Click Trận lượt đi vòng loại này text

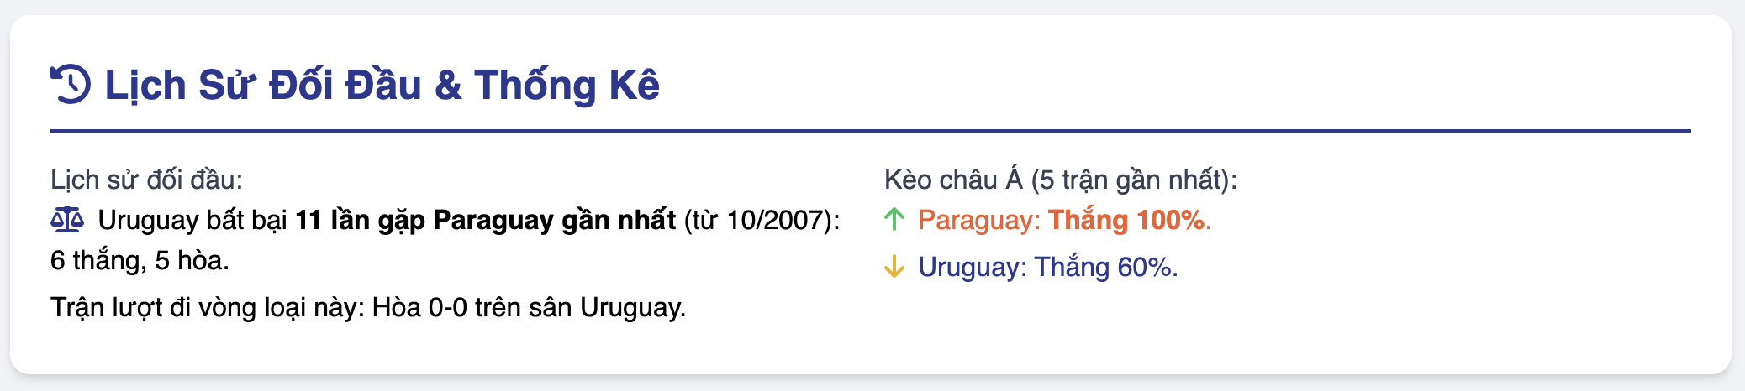(x=208, y=307)
